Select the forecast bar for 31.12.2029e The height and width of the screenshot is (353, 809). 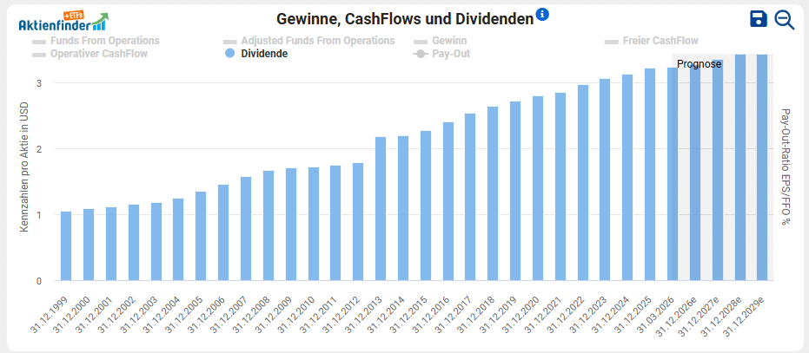pyautogui.click(x=762, y=167)
